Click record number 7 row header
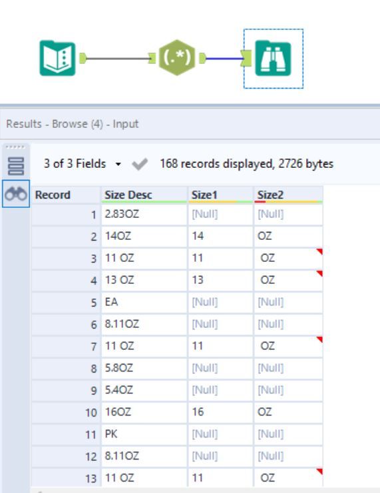 (66, 346)
